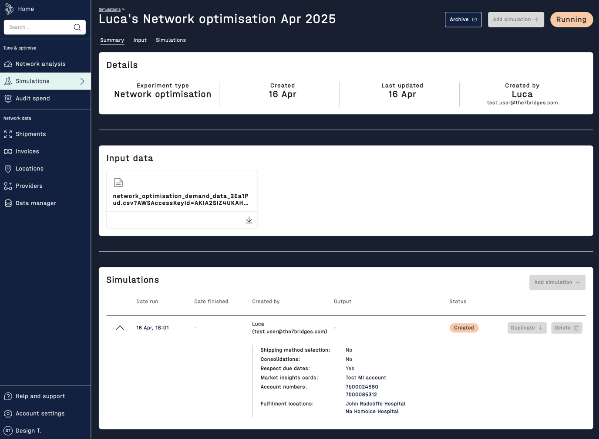Open the Providers section

29,186
